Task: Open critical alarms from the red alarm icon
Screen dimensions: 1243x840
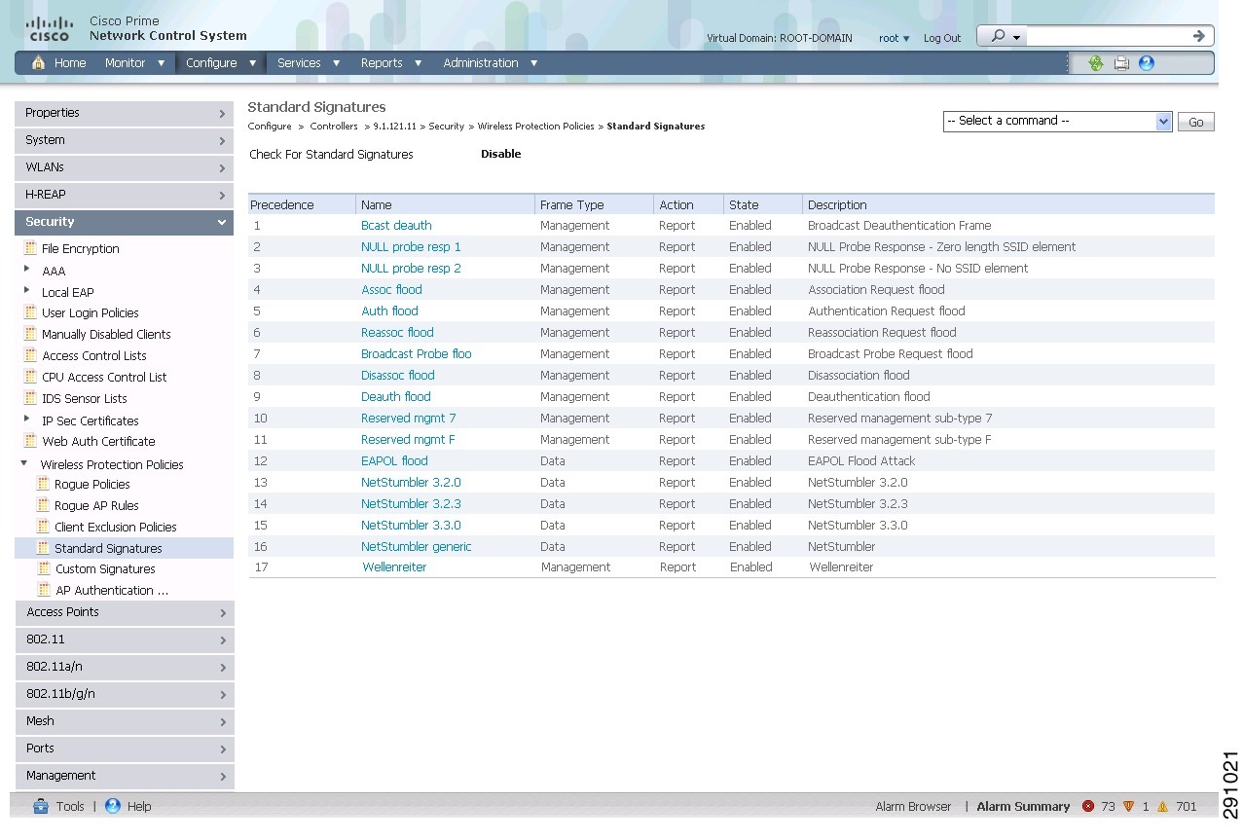Action: coord(1088,806)
